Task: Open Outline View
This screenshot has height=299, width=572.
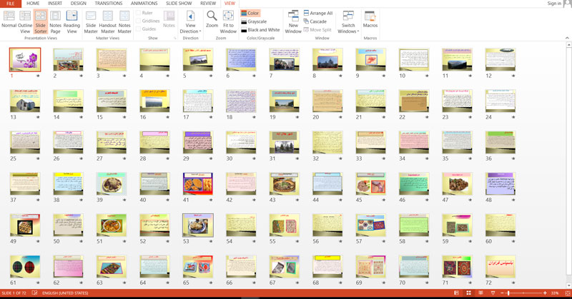Action: tap(25, 22)
